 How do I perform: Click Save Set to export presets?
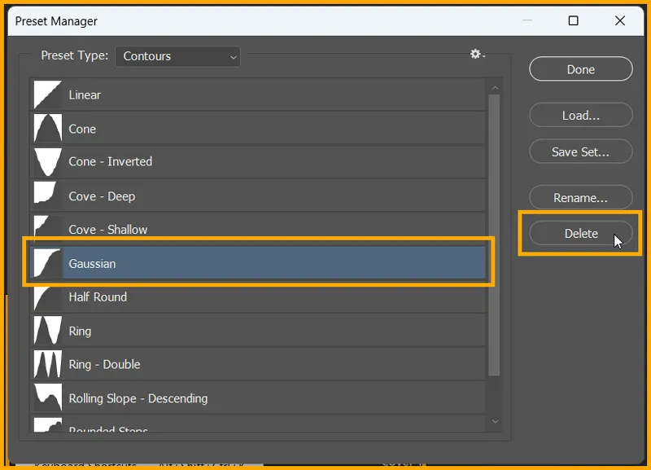point(580,152)
